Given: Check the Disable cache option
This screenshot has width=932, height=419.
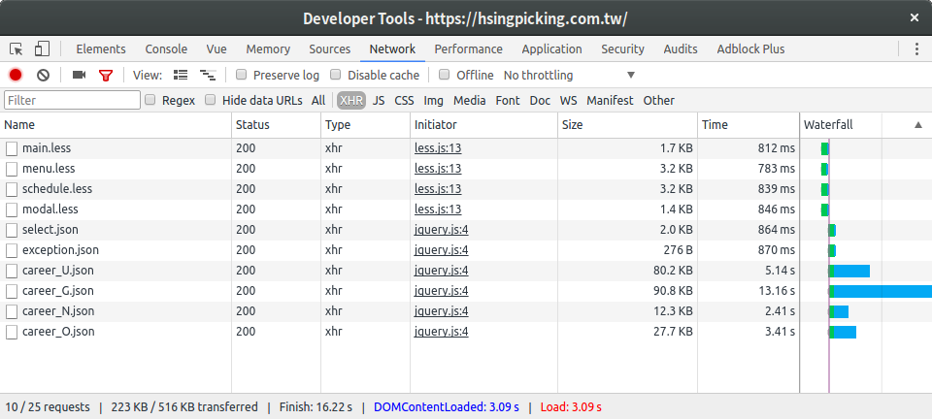Looking at the screenshot, I should pos(336,75).
